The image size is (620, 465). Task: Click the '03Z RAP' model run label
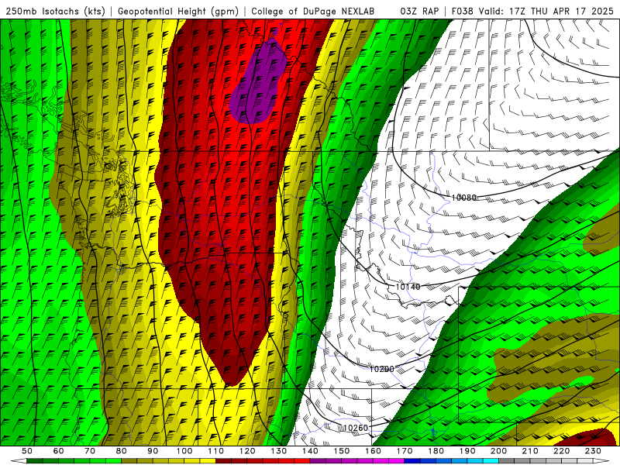419,12
